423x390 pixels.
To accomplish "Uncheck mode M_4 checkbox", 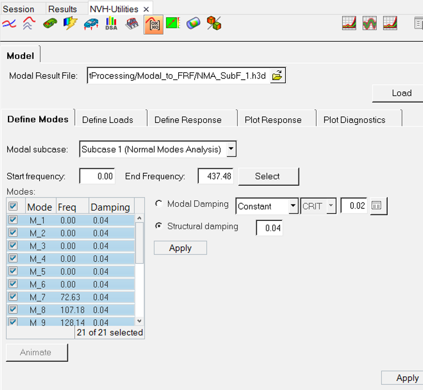I will (x=13, y=258).
